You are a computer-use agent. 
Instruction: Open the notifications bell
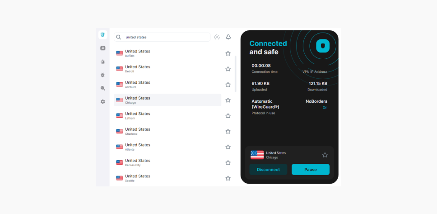pos(228,37)
